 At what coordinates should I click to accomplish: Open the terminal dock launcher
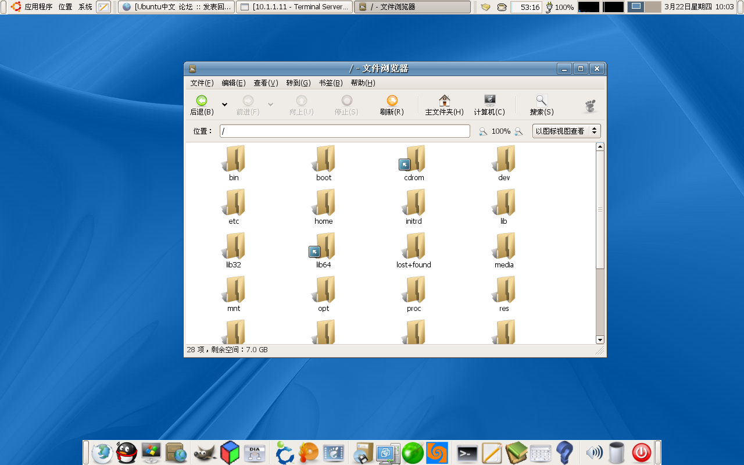[x=467, y=453]
